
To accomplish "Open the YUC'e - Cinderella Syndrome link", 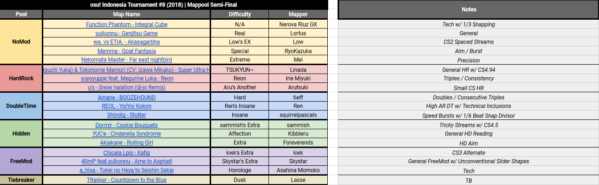I will coord(126,134).
